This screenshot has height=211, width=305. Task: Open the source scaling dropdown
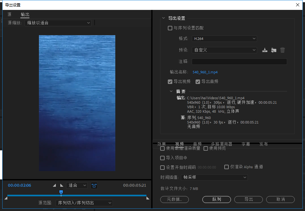tap(58, 23)
